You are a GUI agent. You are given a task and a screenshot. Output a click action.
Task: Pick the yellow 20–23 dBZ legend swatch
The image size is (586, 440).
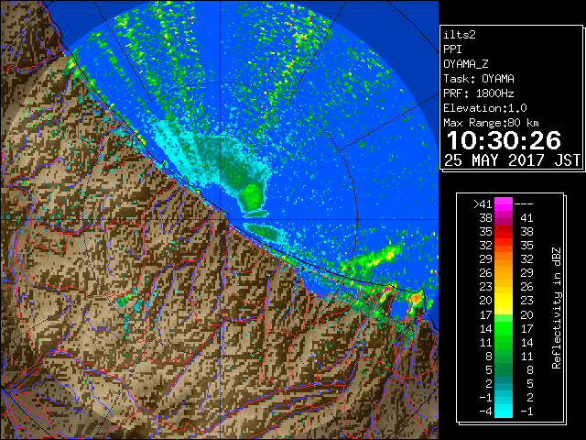click(x=504, y=301)
